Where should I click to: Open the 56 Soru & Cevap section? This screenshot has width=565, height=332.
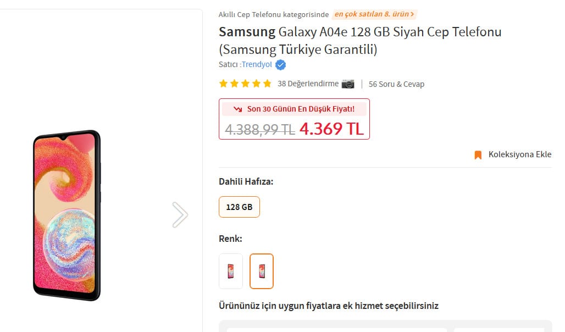tap(396, 84)
